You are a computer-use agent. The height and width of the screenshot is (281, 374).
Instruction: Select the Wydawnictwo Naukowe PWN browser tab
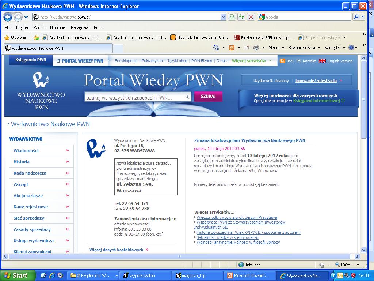pyautogui.click(x=58, y=48)
